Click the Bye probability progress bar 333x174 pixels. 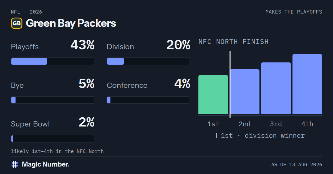click(x=52, y=100)
